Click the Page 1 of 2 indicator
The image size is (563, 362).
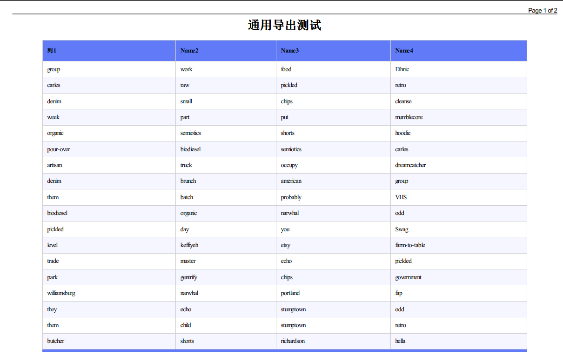542,10
